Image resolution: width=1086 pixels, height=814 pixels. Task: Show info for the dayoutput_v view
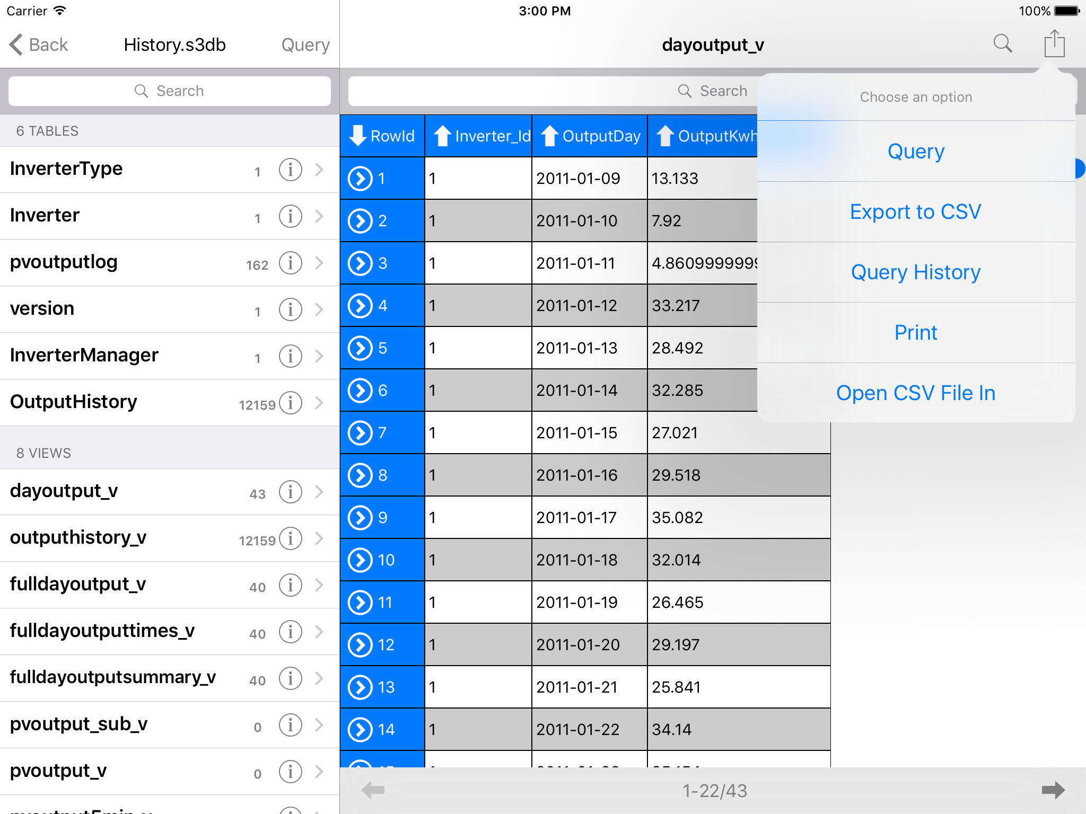pos(290,492)
